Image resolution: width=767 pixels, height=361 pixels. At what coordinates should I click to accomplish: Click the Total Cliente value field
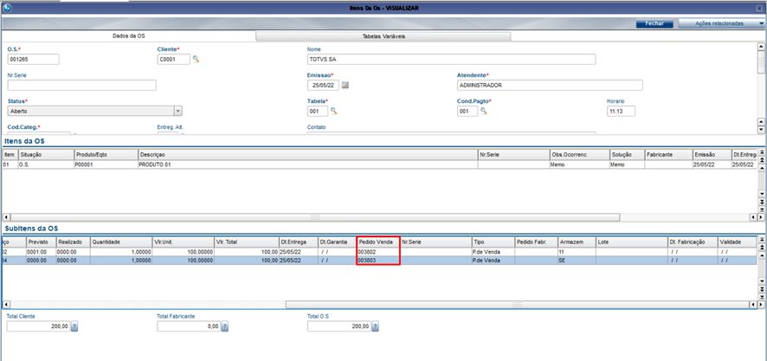coord(38,326)
